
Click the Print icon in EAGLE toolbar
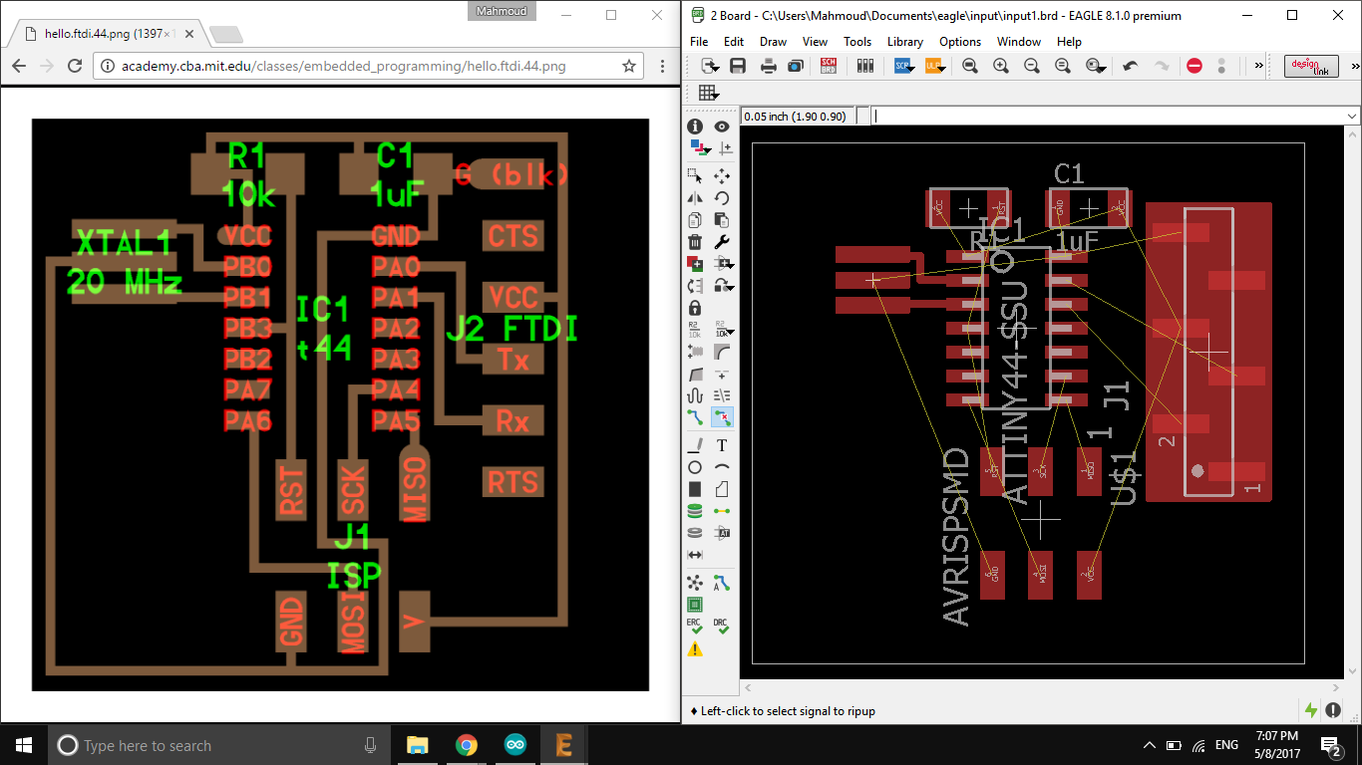coord(769,66)
